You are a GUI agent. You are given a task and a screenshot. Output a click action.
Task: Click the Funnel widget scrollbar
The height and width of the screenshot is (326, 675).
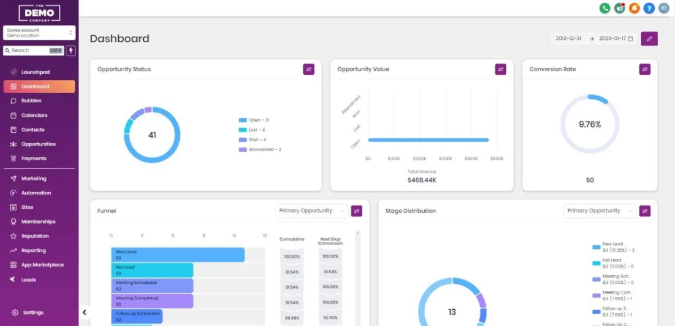pyautogui.click(x=358, y=278)
